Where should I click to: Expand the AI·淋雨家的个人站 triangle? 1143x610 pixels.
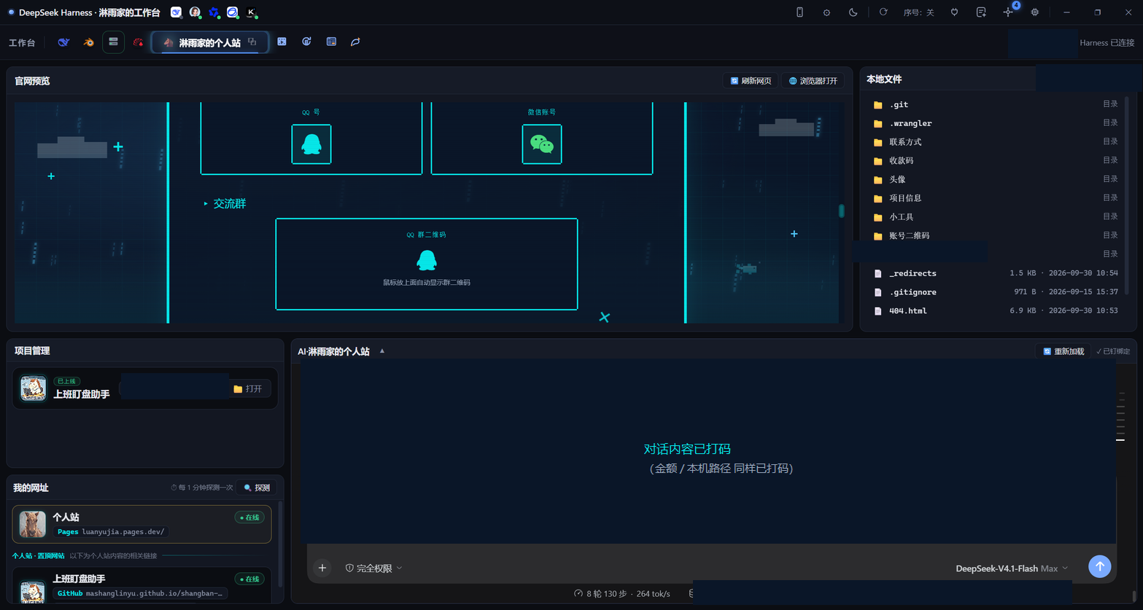(x=382, y=351)
